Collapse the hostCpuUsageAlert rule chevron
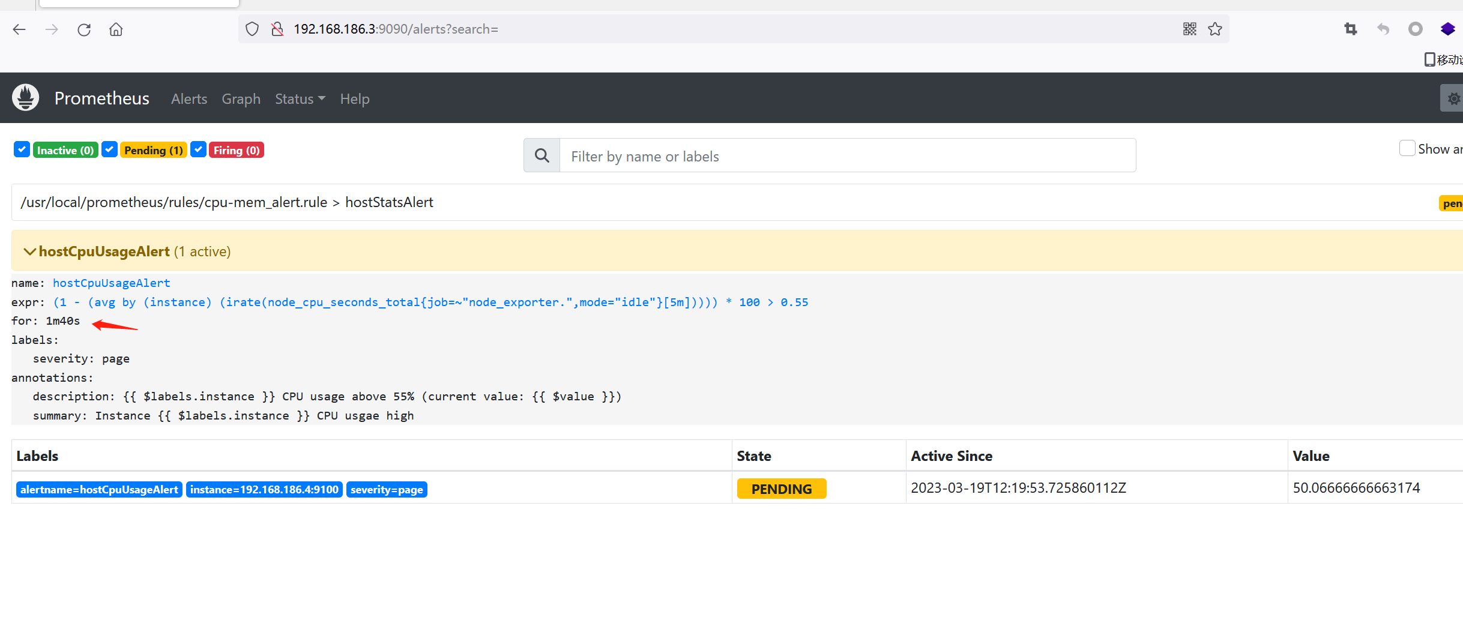 click(29, 251)
